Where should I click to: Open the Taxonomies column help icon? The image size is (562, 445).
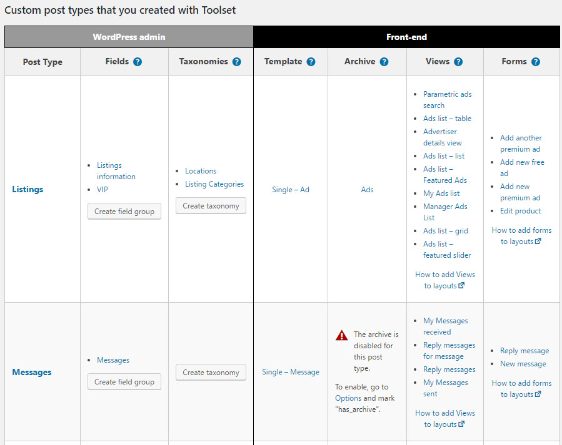click(236, 62)
